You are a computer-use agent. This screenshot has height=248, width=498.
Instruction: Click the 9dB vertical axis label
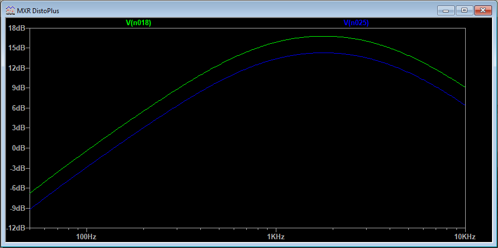(18, 88)
